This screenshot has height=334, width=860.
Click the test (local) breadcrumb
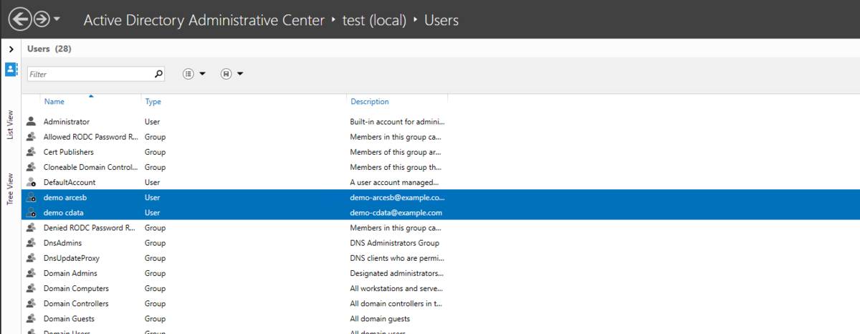[x=376, y=20]
